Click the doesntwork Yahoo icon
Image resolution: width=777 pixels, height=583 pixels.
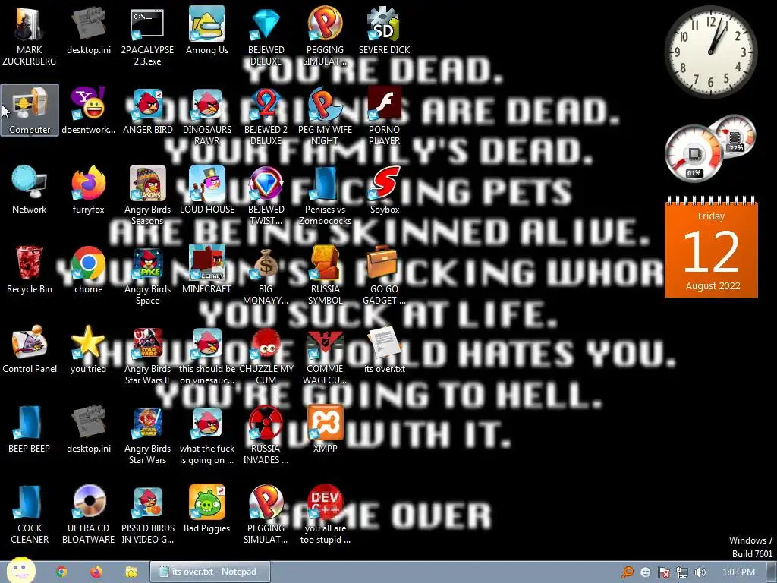point(88,110)
